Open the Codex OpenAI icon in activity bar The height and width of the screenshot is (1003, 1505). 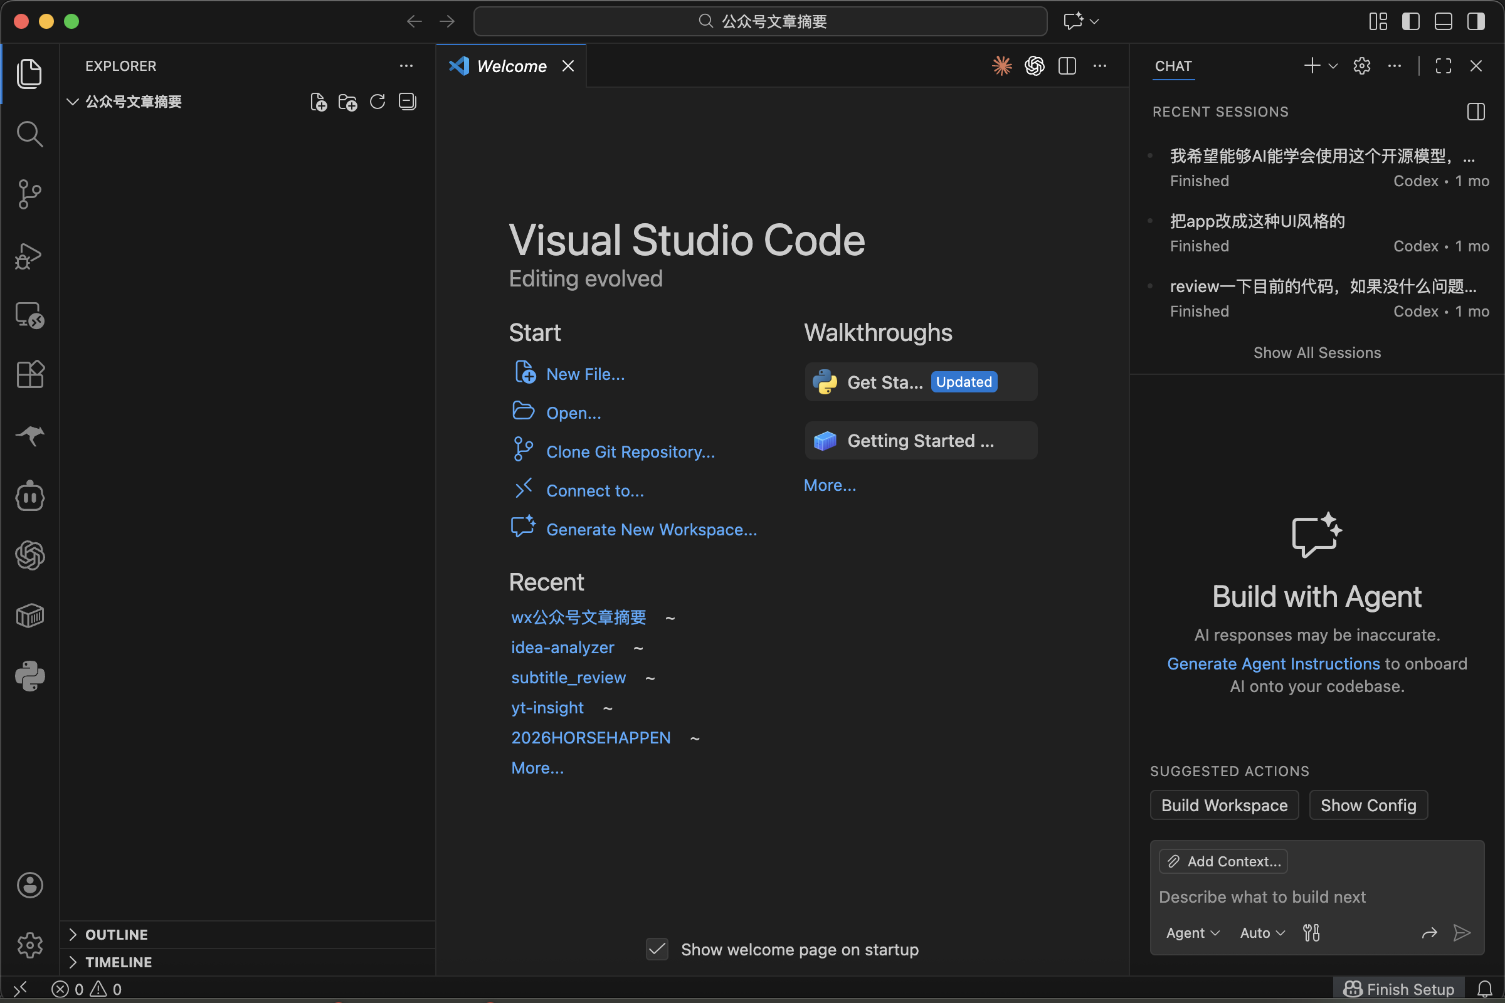(29, 555)
